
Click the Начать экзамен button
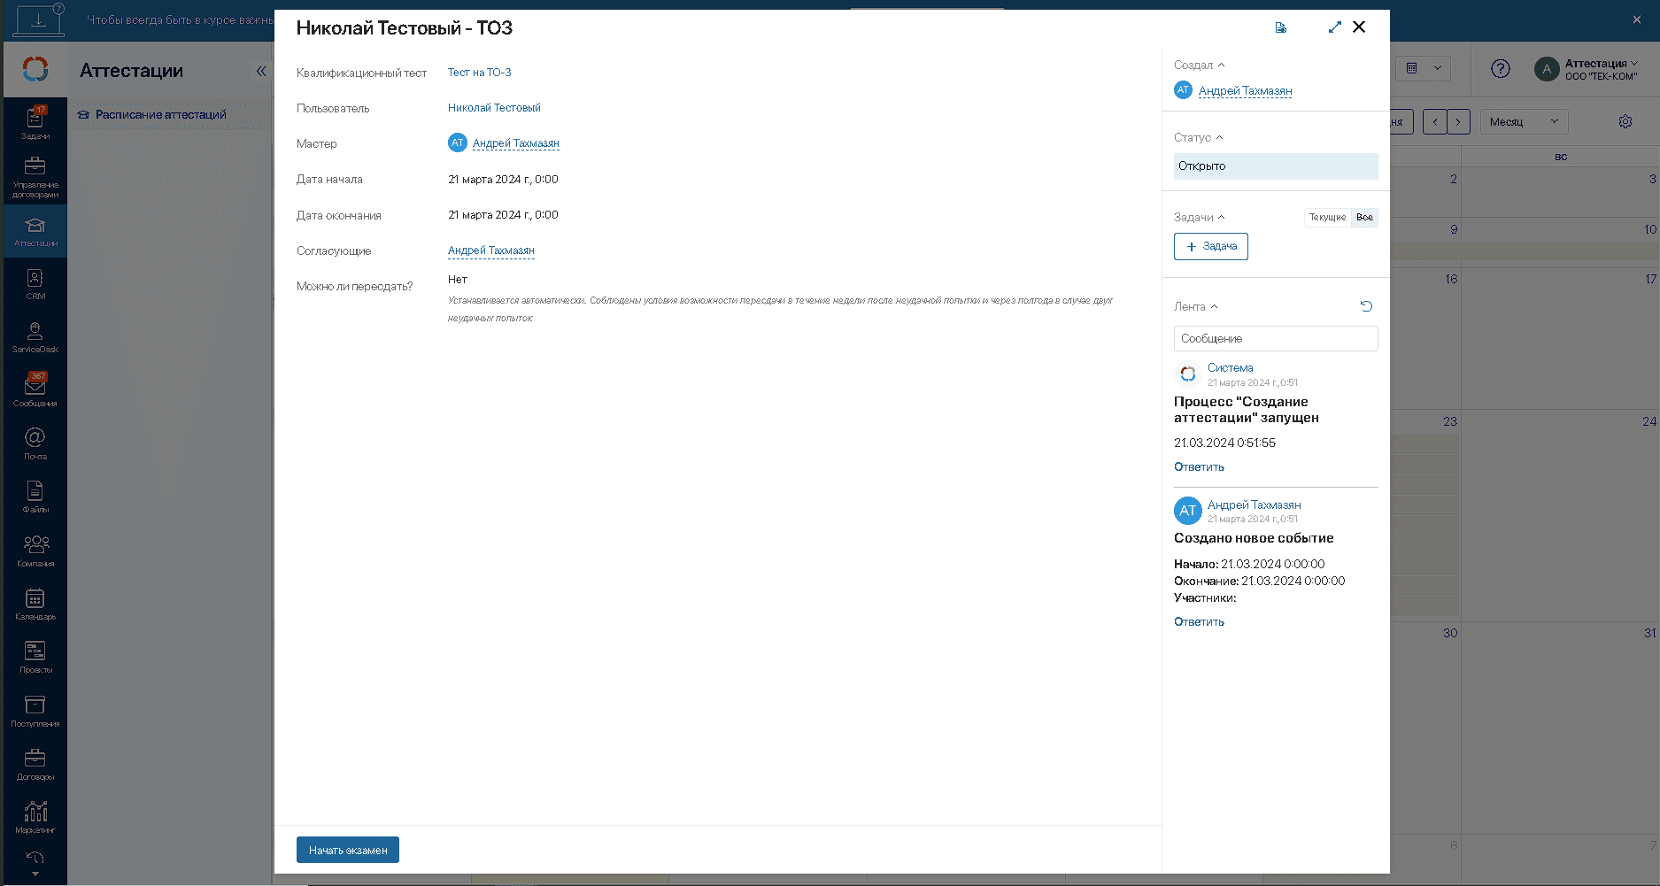347,850
